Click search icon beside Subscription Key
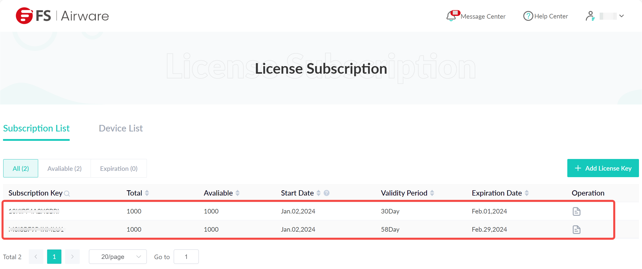This screenshot has width=642, height=269. [67, 194]
